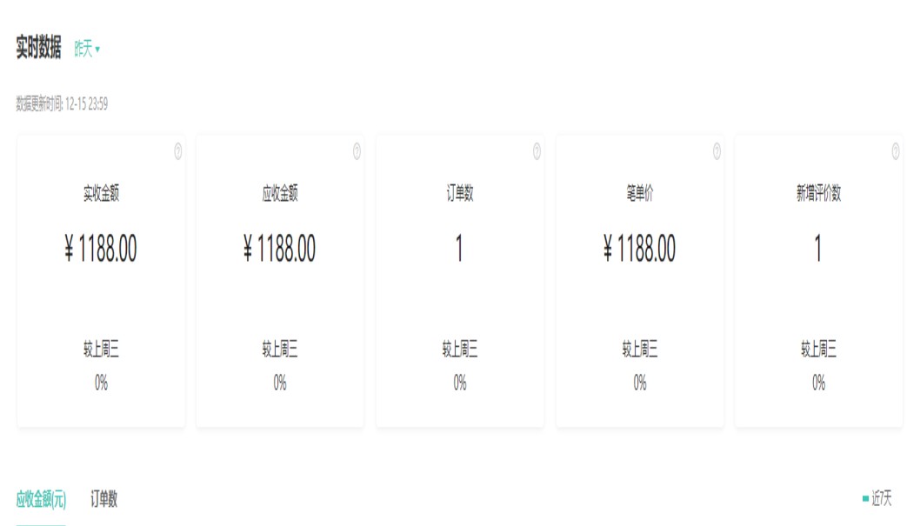Select the 订单数 chart tab below the cards
The height and width of the screenshot is (526, 907).
[x=103, y=499]
